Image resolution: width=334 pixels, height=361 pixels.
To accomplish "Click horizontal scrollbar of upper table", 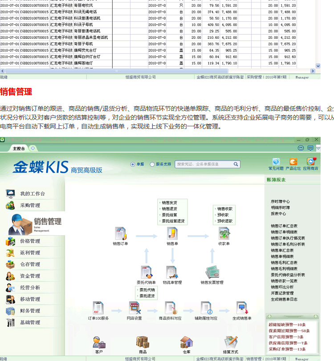I will coord(117,71).
